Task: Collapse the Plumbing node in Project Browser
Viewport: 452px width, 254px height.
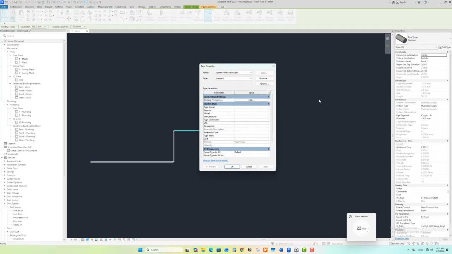Action: click(5, 101)
